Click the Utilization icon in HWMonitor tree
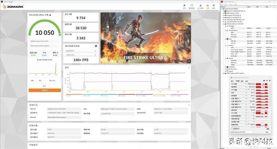 click(x=227, y=67)
